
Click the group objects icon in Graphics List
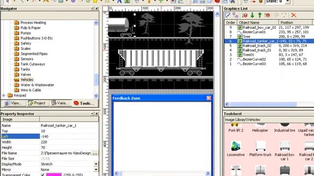coord(235,15)
